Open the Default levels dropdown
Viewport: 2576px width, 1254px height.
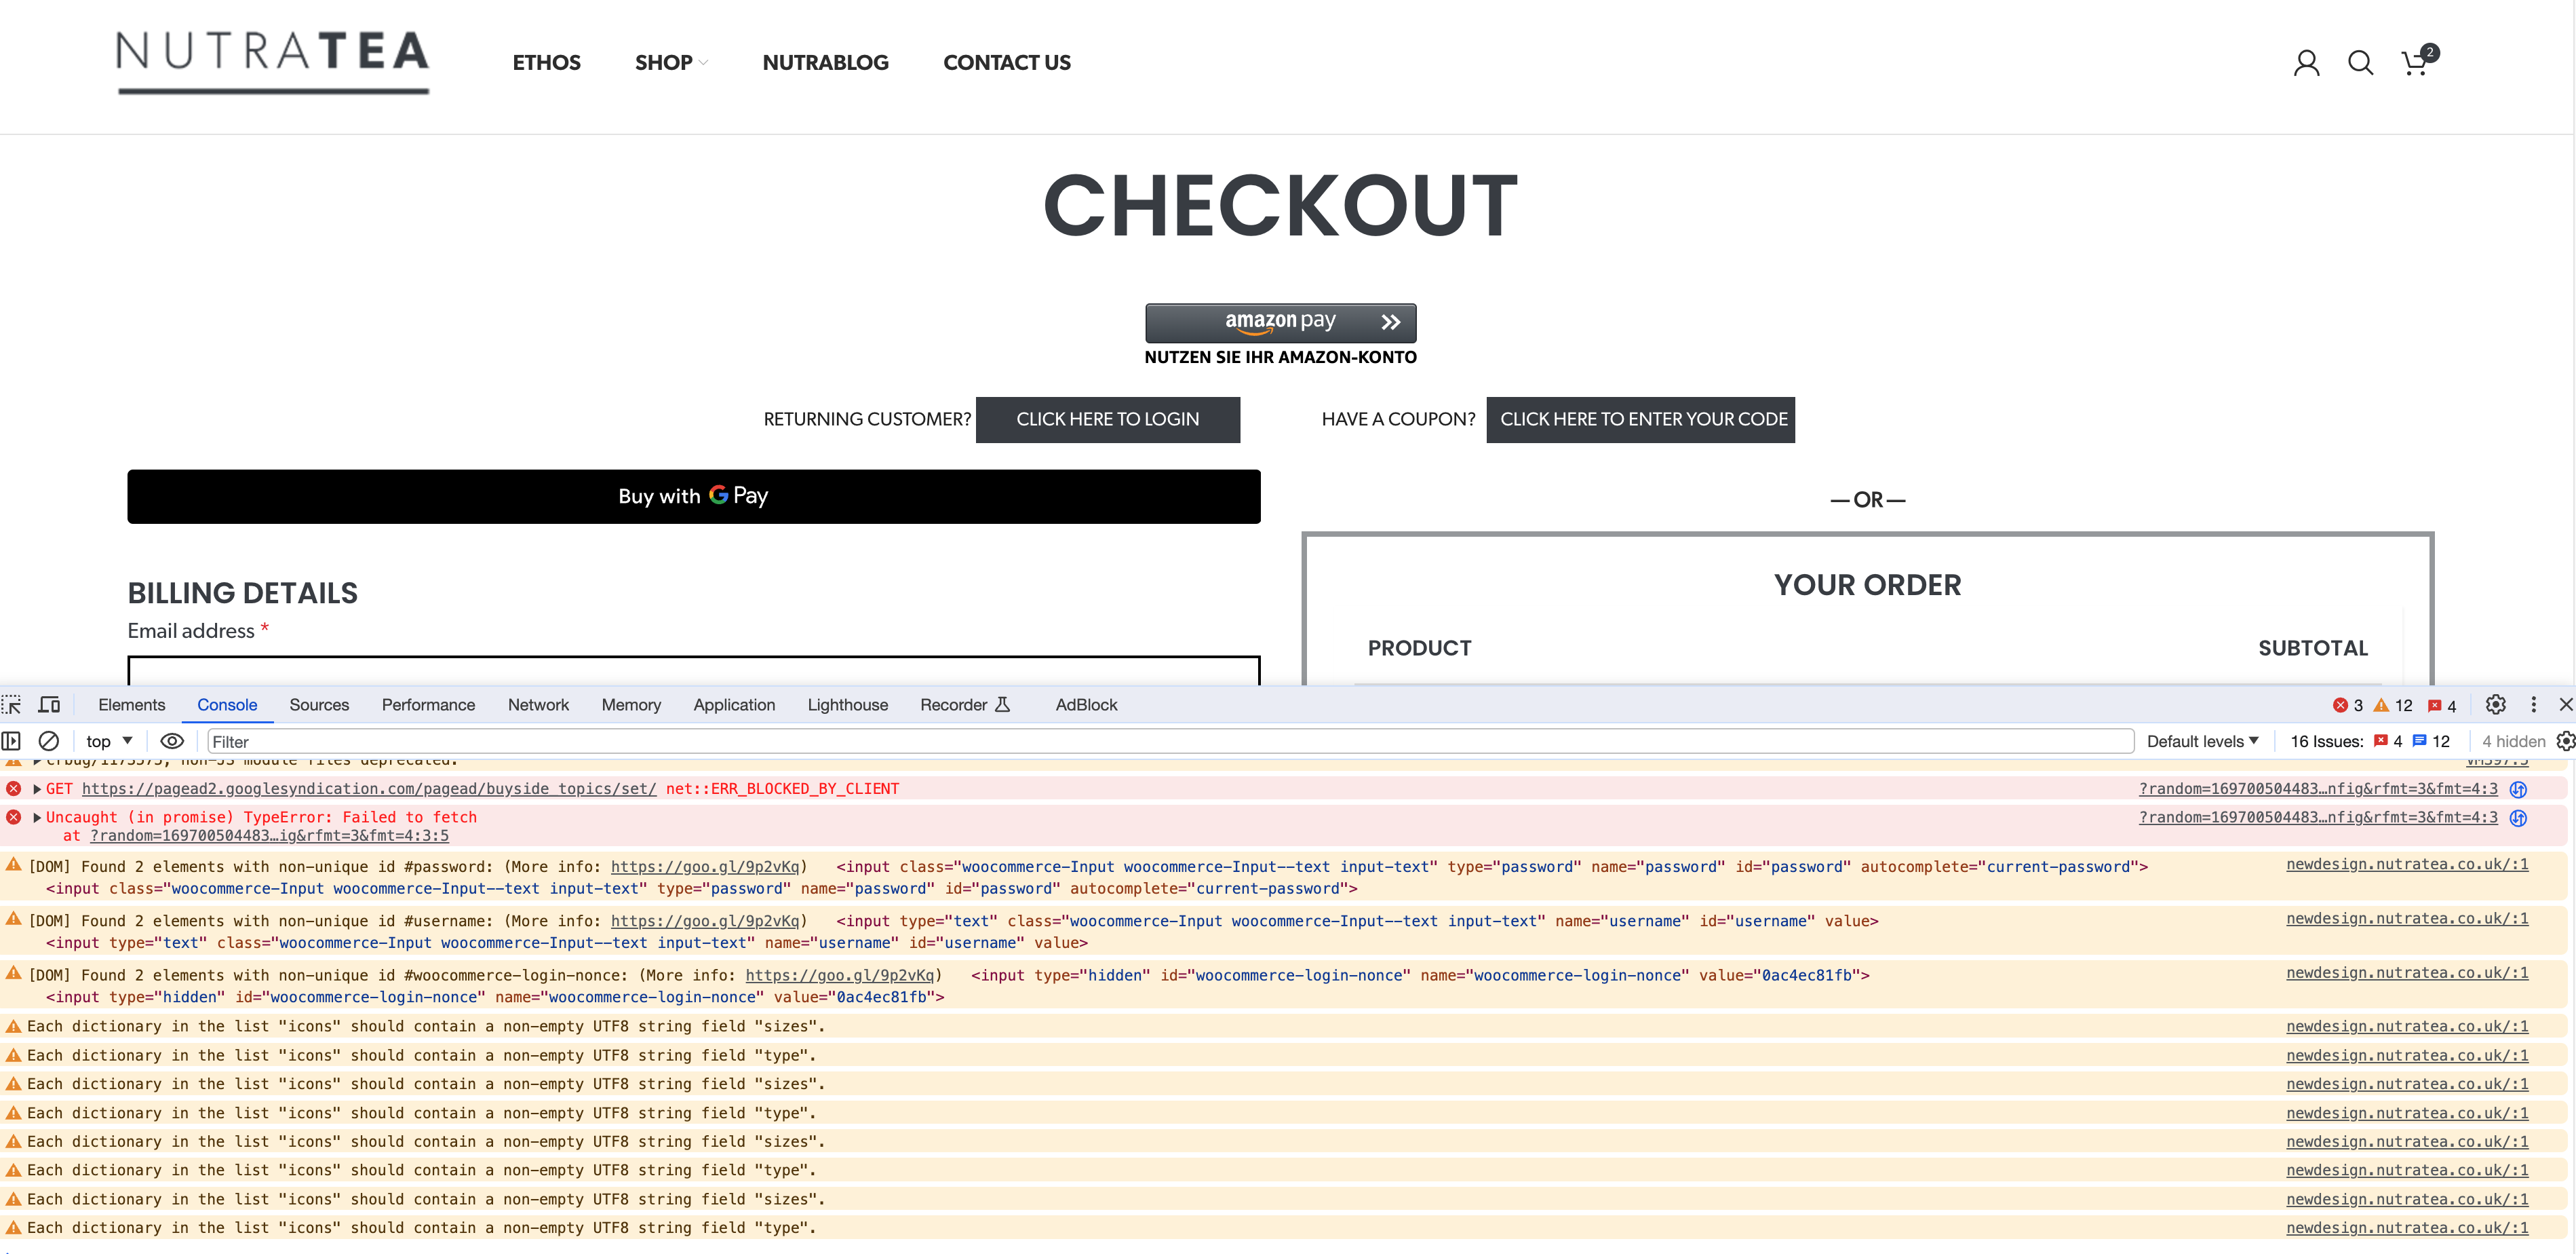click(x=2202, y=740)
